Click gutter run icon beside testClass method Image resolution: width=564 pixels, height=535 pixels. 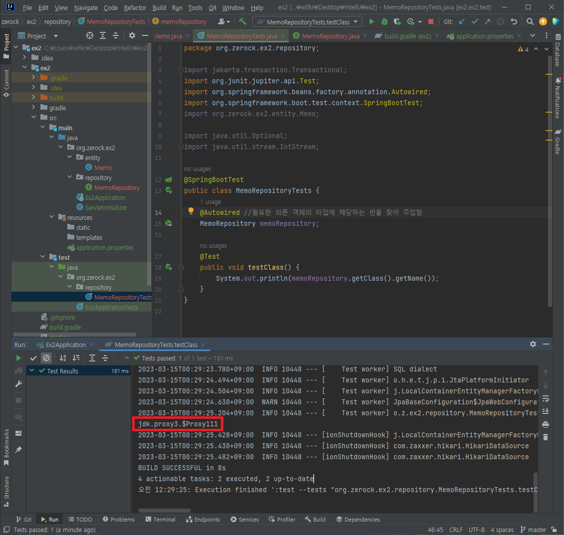[x=169, y=267]
